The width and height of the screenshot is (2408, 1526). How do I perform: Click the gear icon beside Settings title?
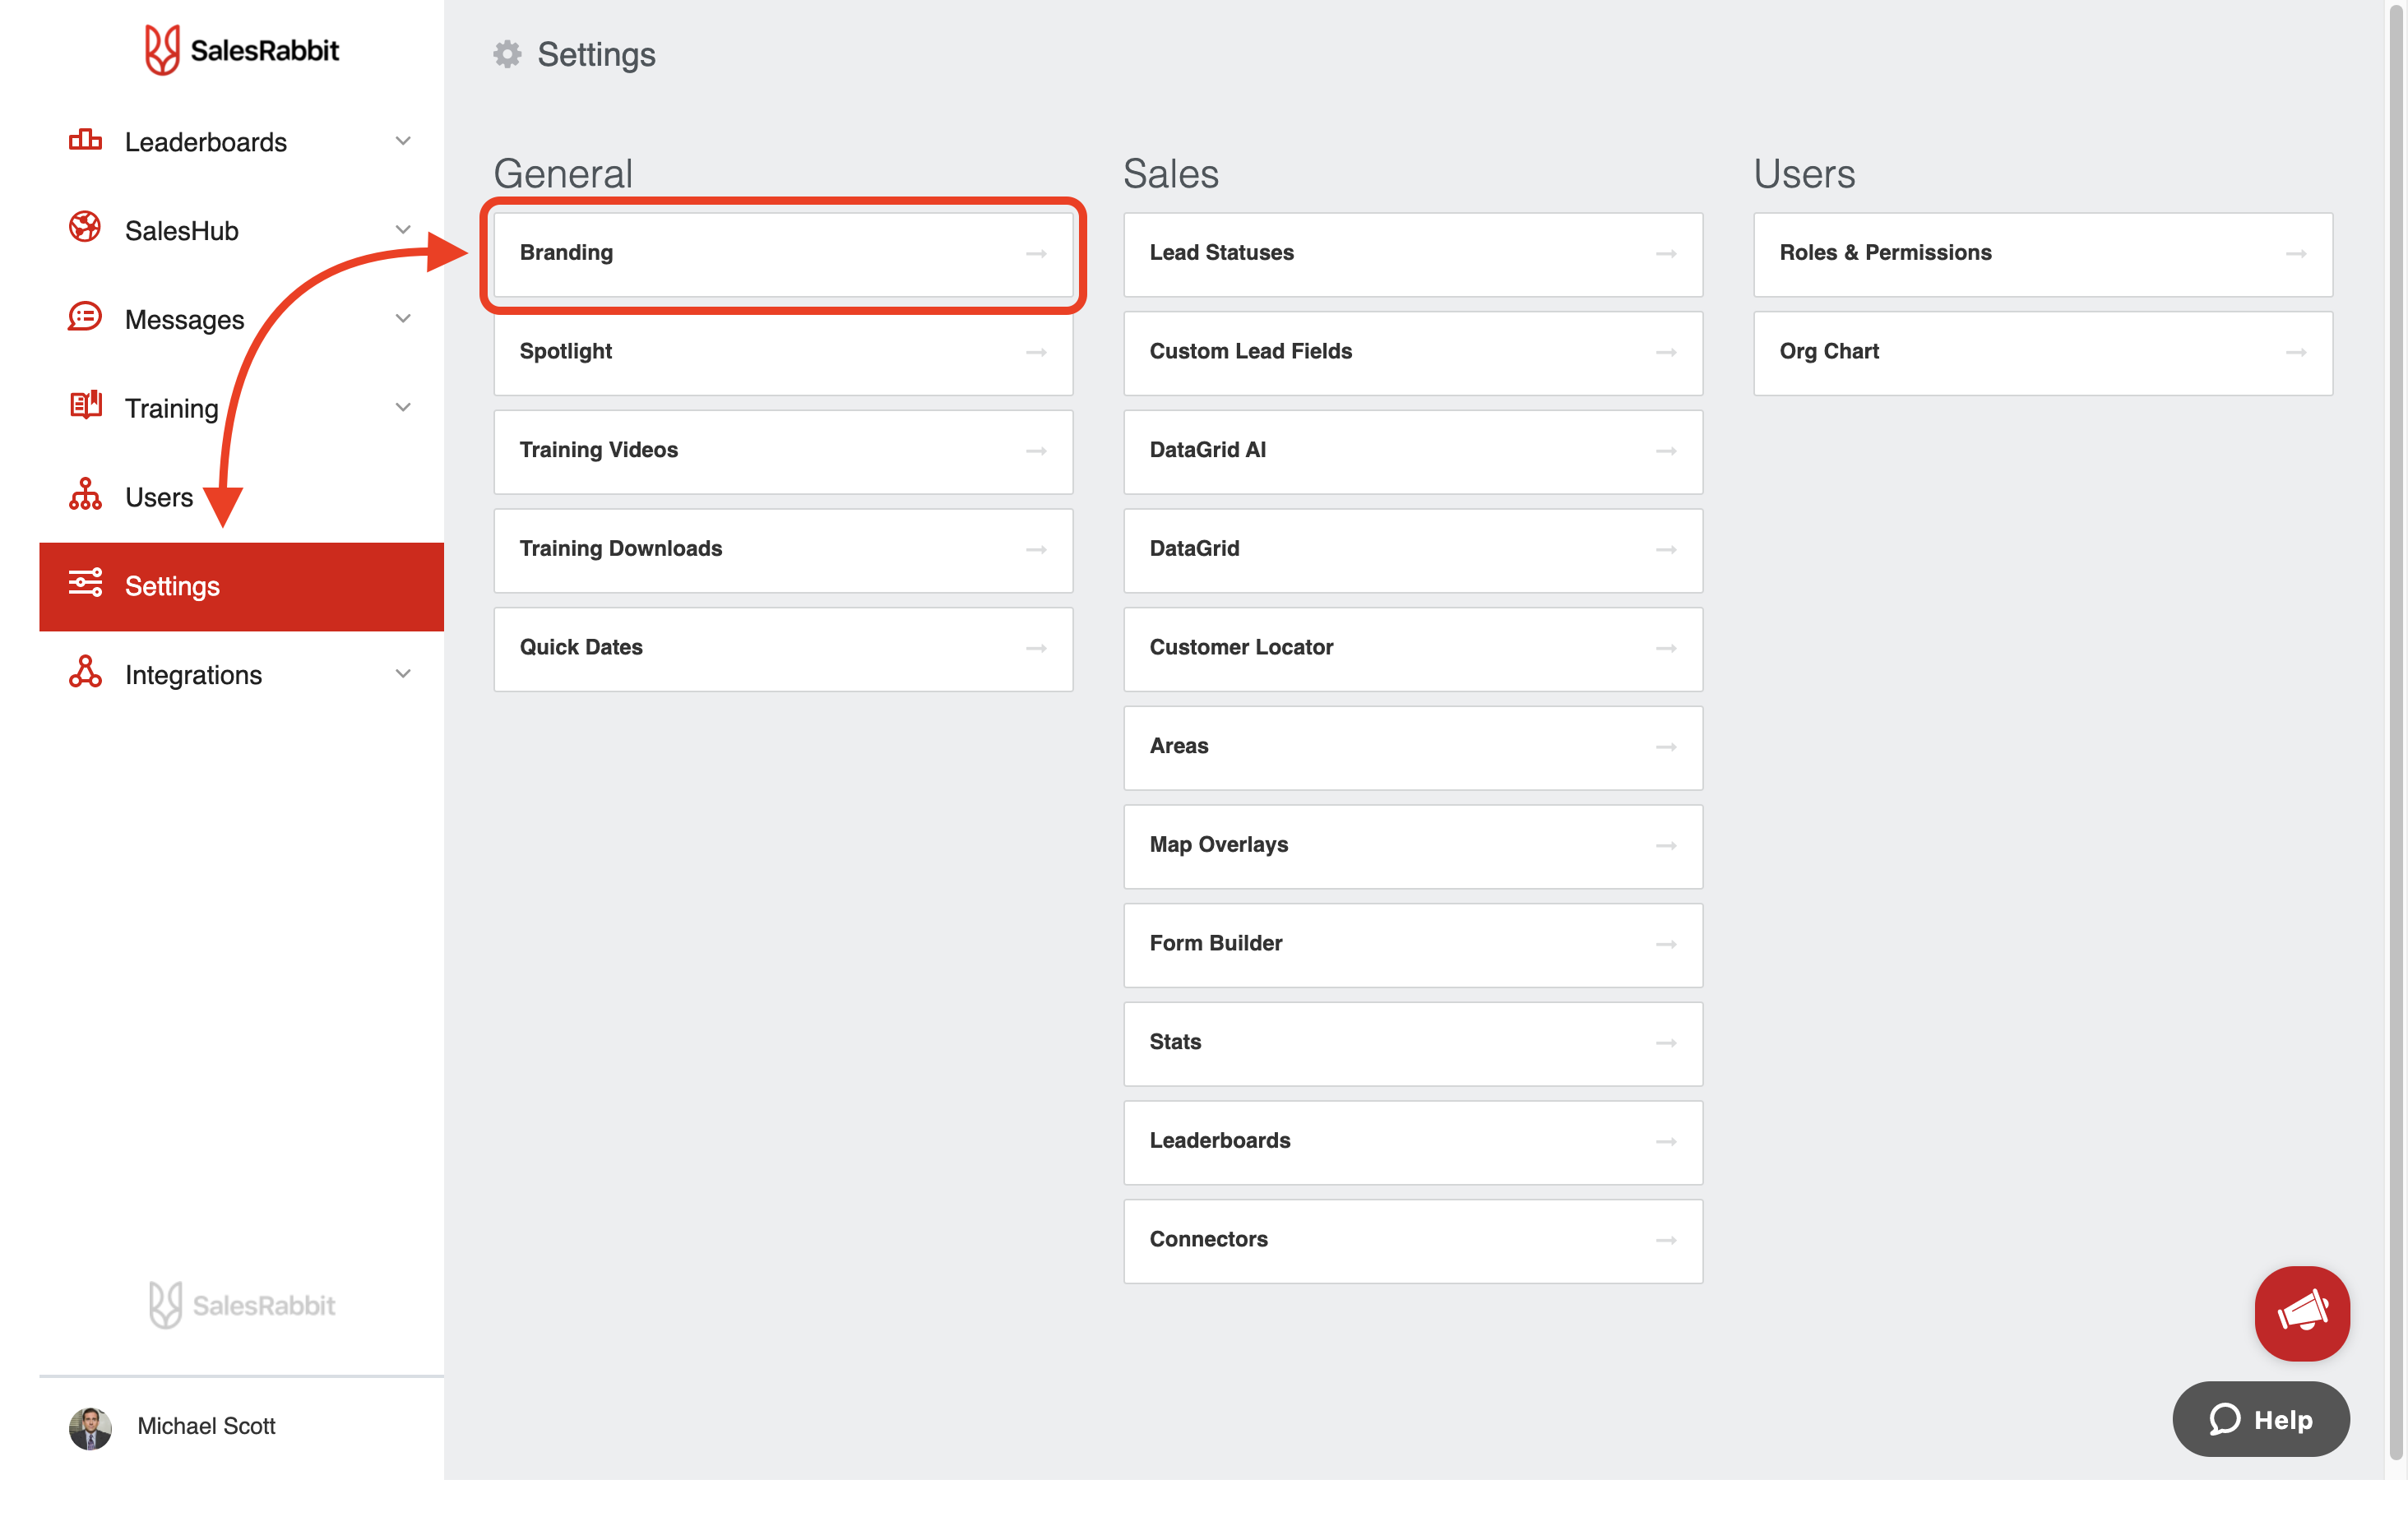(x=508, y=54)
